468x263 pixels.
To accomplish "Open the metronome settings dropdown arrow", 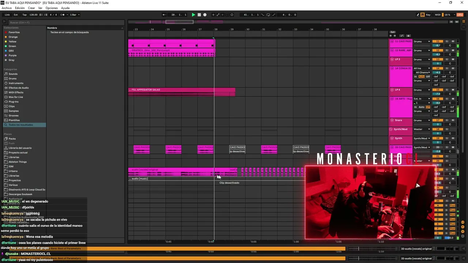I will click(67, 15).
